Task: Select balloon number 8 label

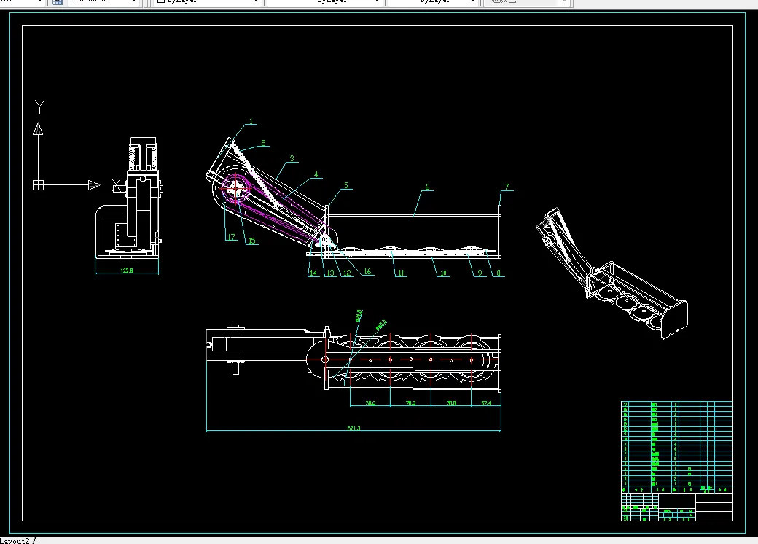Action: click(499, 273)
